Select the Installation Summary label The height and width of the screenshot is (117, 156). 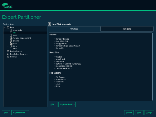coord(19,54)
